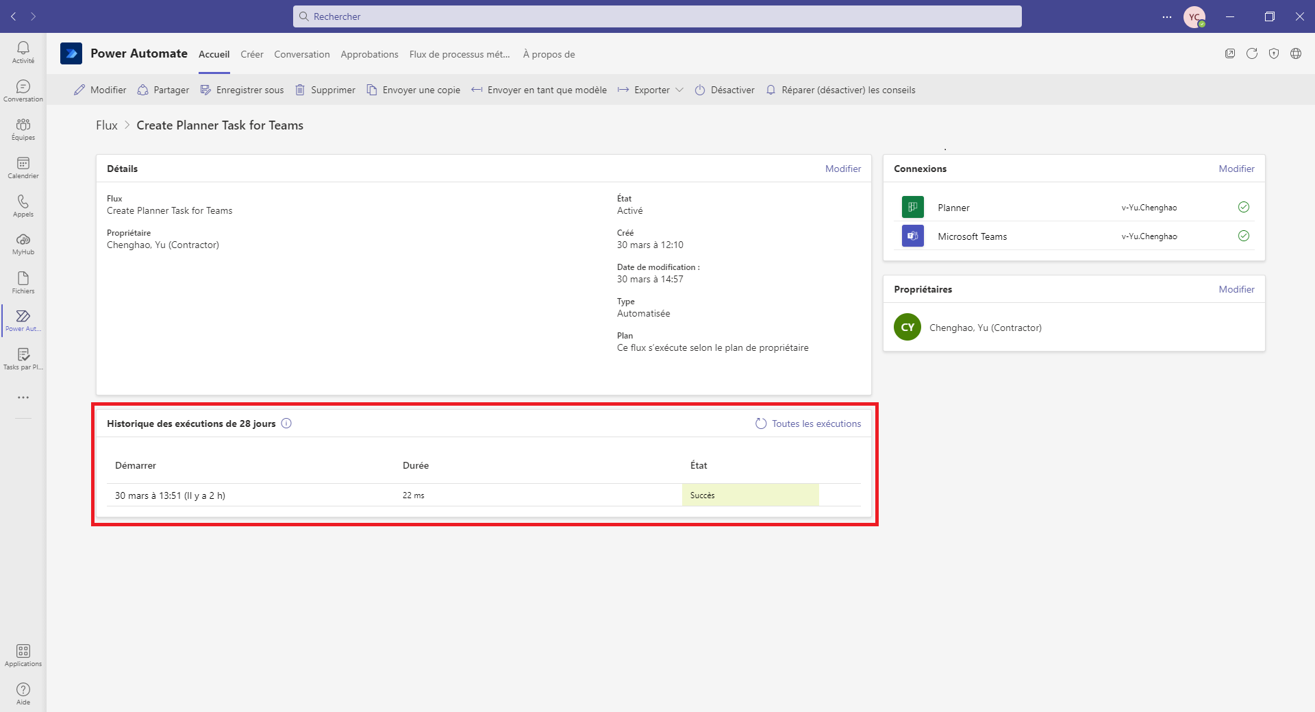Image resolution: width=1315 pixels, height=712 pixels.
Task: Click Modifier in the command bar
Action: click(x=100, y=90)
